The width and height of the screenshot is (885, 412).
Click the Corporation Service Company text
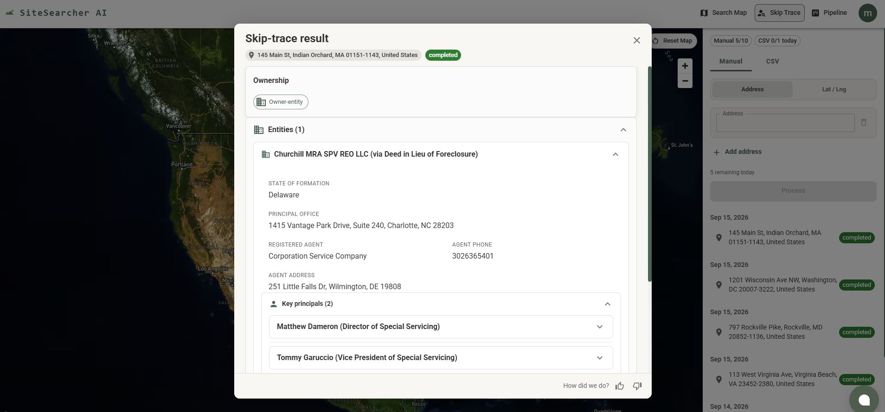(317, 256)
